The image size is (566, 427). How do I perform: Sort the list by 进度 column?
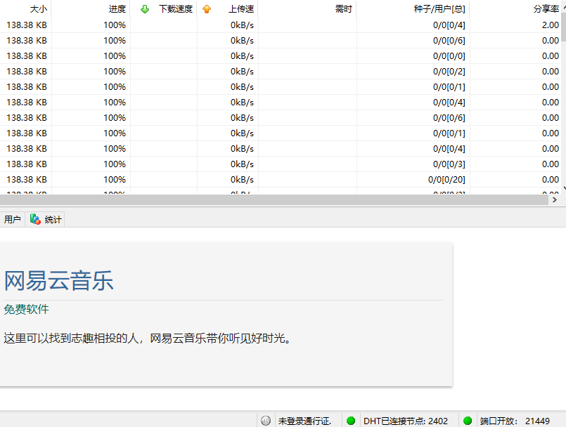point(91,8)
